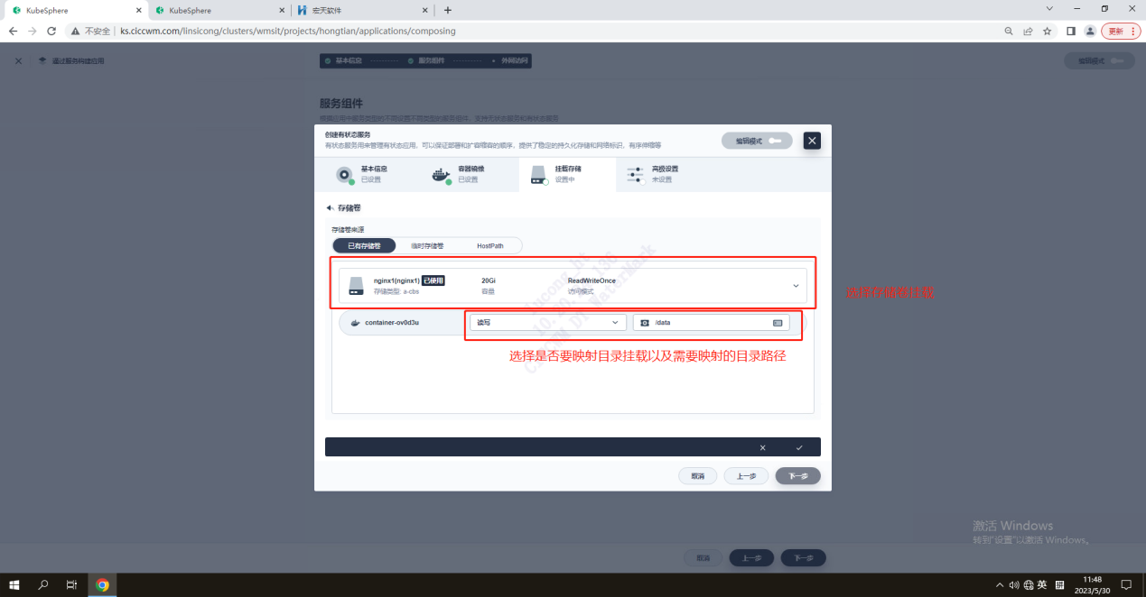This screenshot has width=1146, height=597.
Task: Click Chrome icon on the taskbar
Action: click(x=102, y=584)
